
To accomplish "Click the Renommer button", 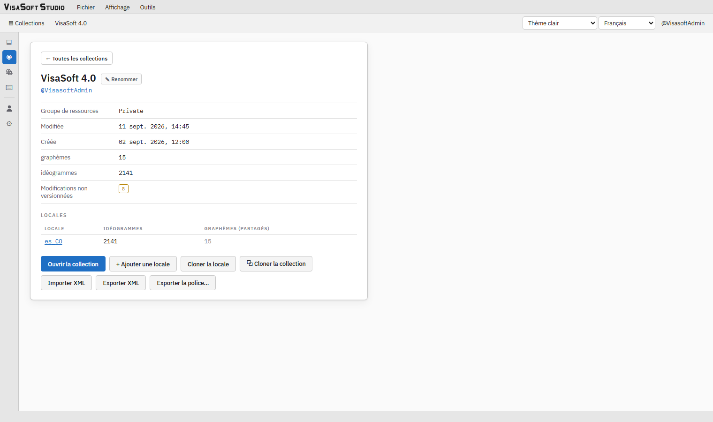I will click(121, 79).
